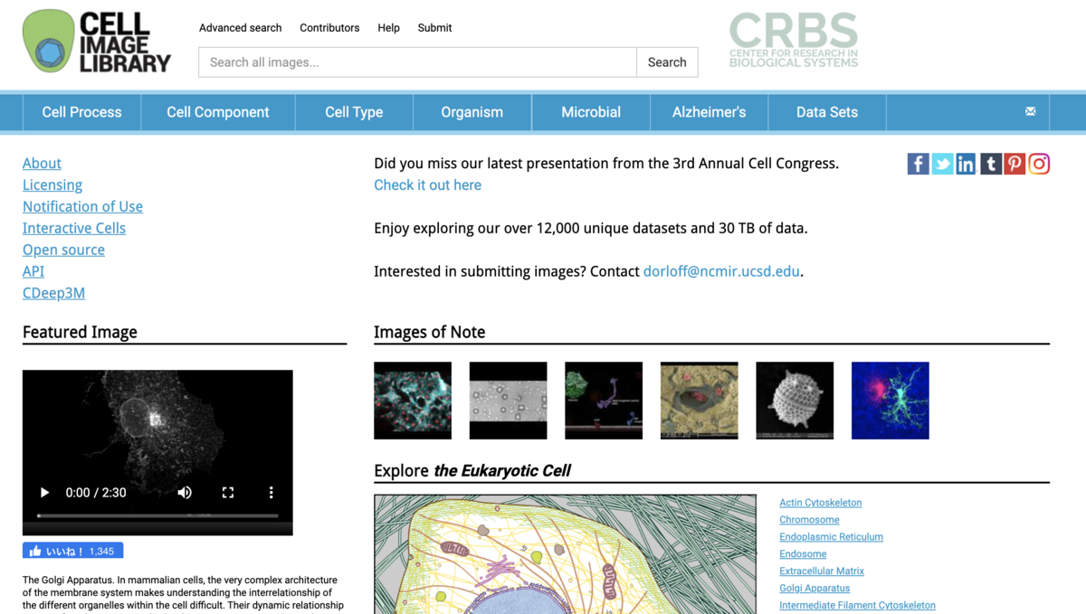The height and width of the screenshot is (614, 1086).
Task: Open the video more options menu
Action: pos(271,493)
